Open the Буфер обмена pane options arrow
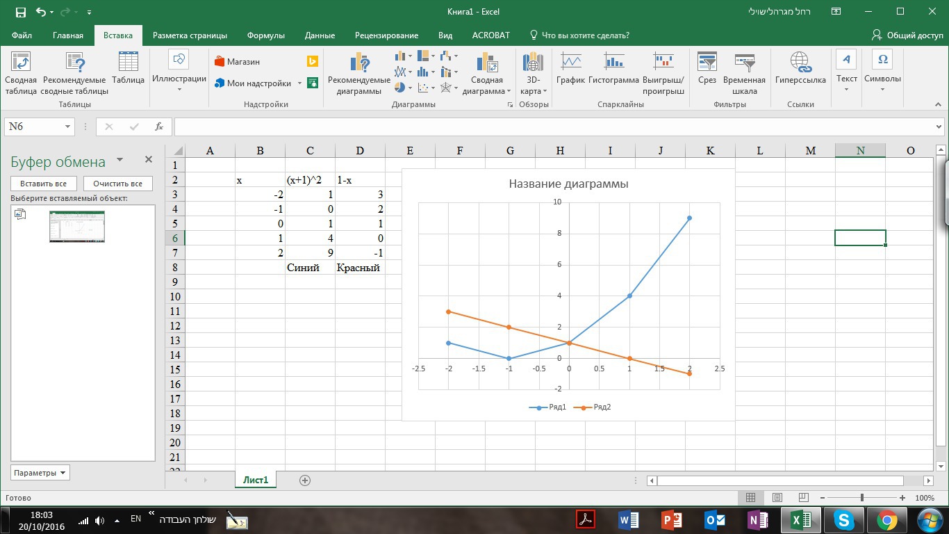This screenshot has width=949, height=534. point(119,160)
